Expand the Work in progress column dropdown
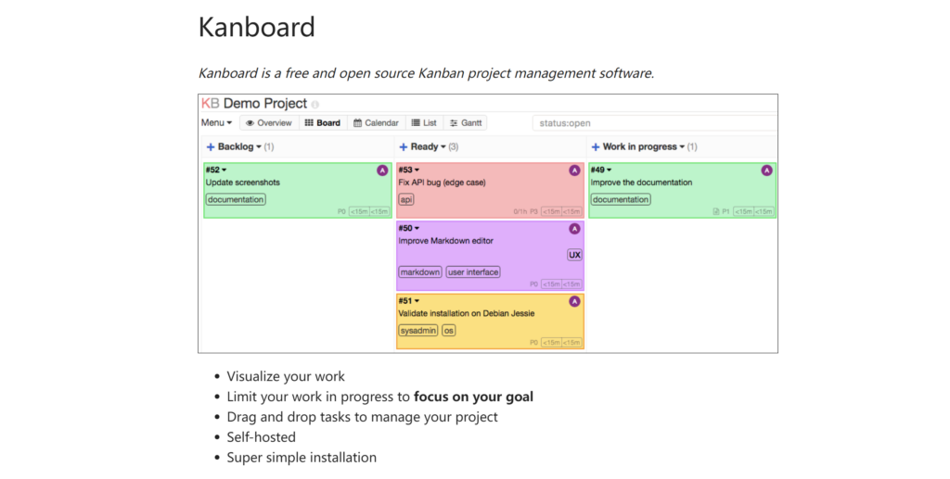This screenshot has width=950, height=479. click(x=682, y=146)
